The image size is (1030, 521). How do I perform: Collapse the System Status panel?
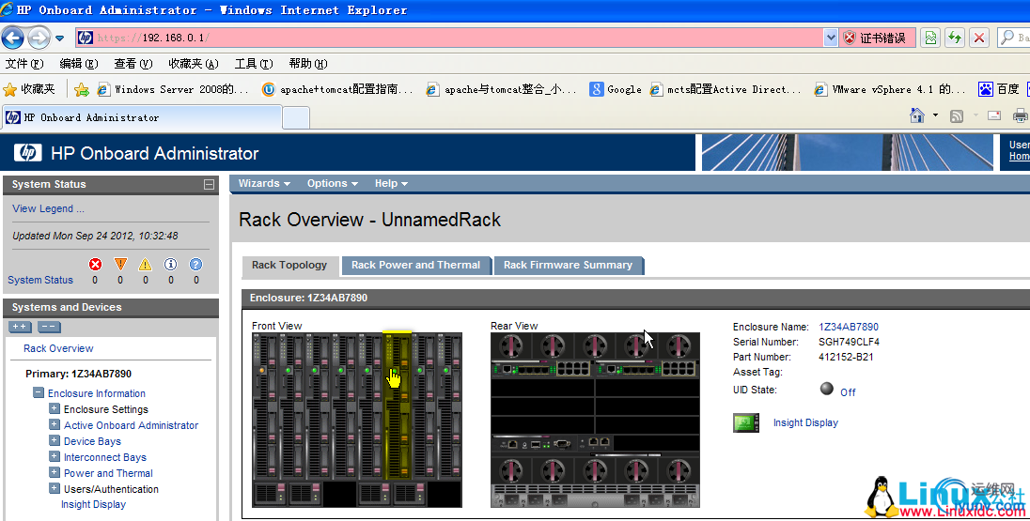point(209,184)
